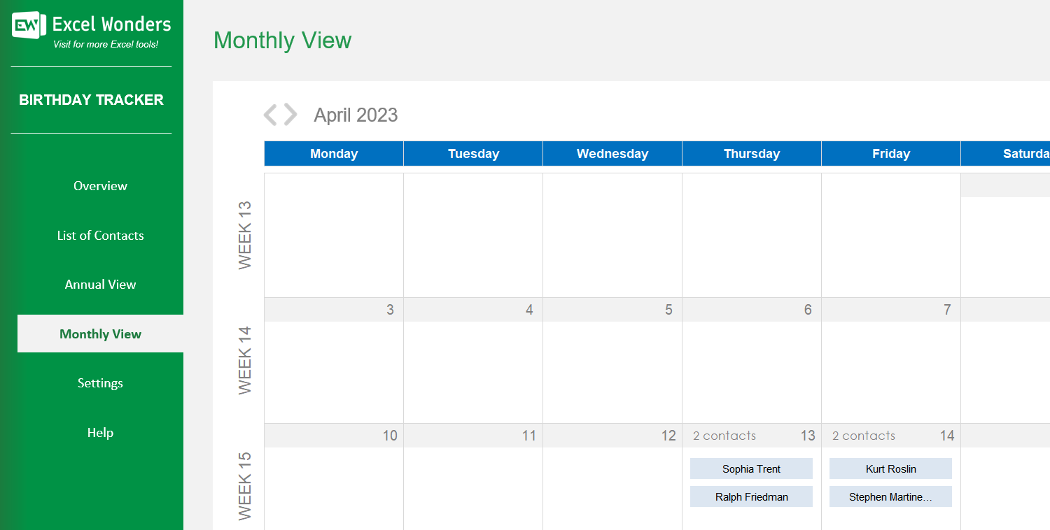Open the Settings page
The image size is (1050, 530).
pyautogui.click(x=100, y=382)
